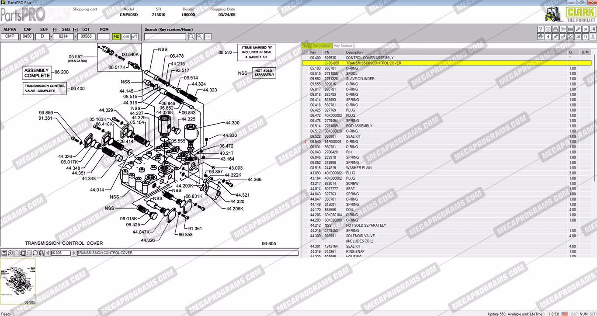Select the SEAL KIT row 06.522
Image resolution: width=597 pixels, height=316 pixels.
point(447,136)
